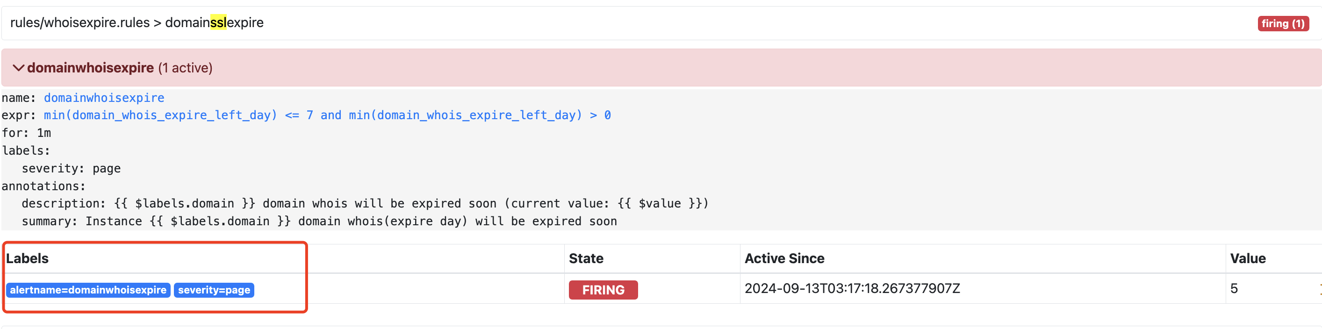Click the description annotation line
Image resolution: width=1322 pixels, height=329 pixels.
click(364, 203)
